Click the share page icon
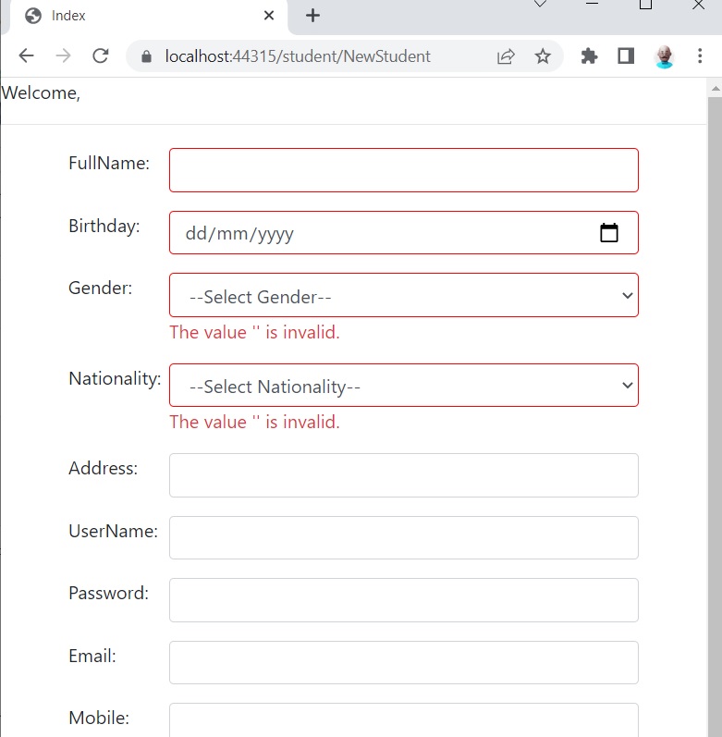722x737 pixels. click(x=506, y=56)
